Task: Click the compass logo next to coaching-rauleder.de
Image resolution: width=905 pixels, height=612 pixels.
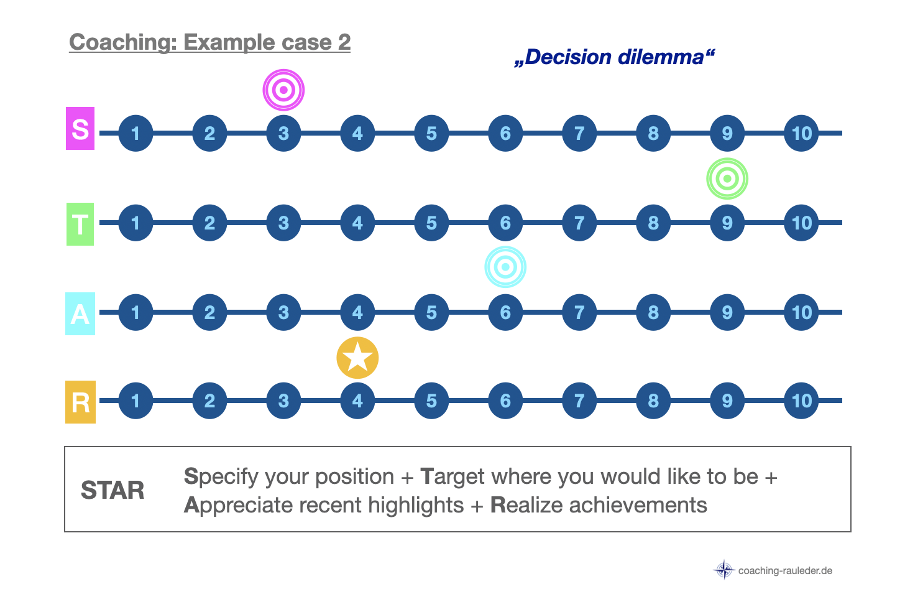Action: coord(724,570)
